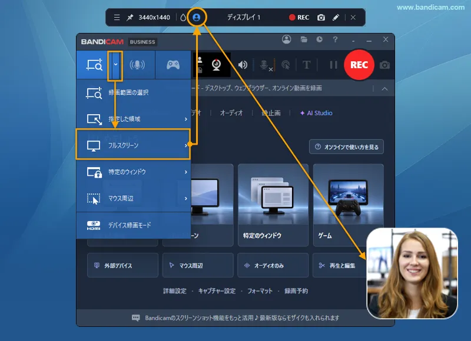Open the account profile icon in the title bar
This screenshot has height=341, width=471.
pyautogui.click(x=287, y=39)
